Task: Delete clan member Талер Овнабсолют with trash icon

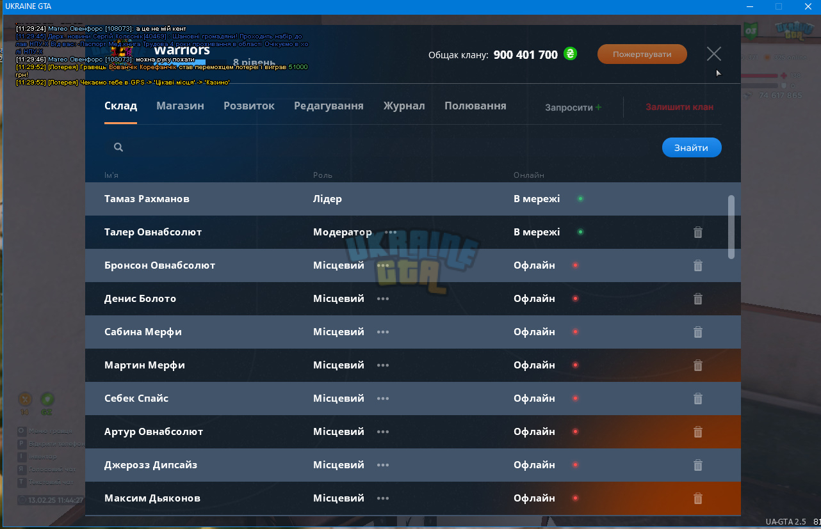Action: (698, 232)
